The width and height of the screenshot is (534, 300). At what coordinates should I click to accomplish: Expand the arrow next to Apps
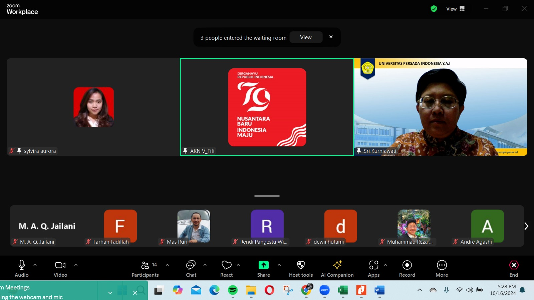pos(385,265)
